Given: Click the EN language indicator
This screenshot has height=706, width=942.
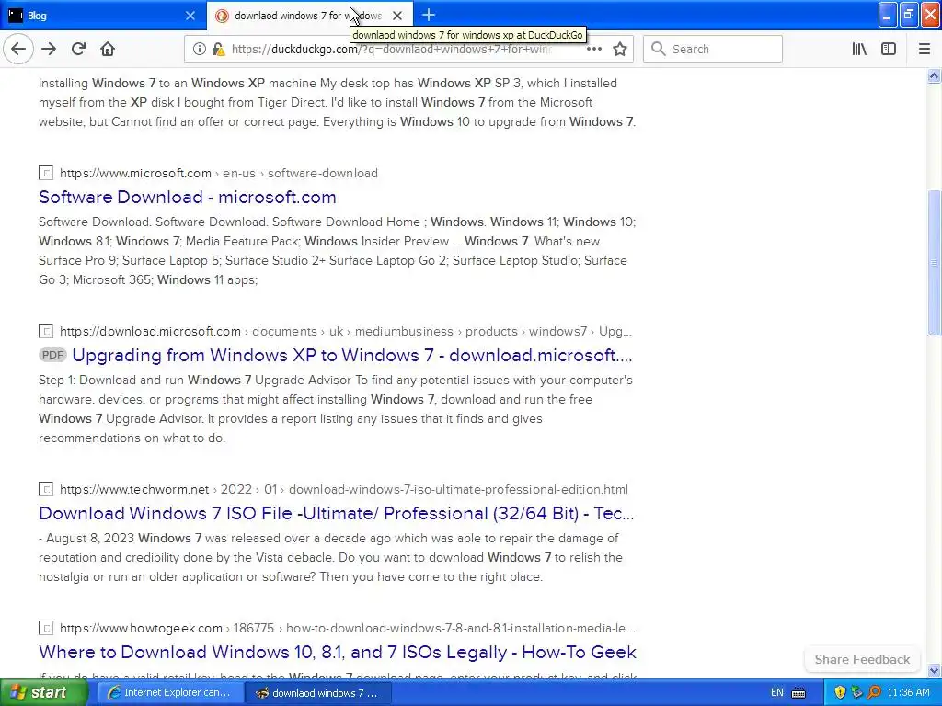Looking at the screenshot, I should (776, 693).
